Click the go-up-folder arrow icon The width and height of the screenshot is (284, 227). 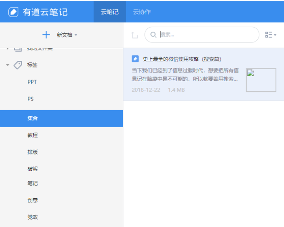pyautogui.click(x=134, y=35)
